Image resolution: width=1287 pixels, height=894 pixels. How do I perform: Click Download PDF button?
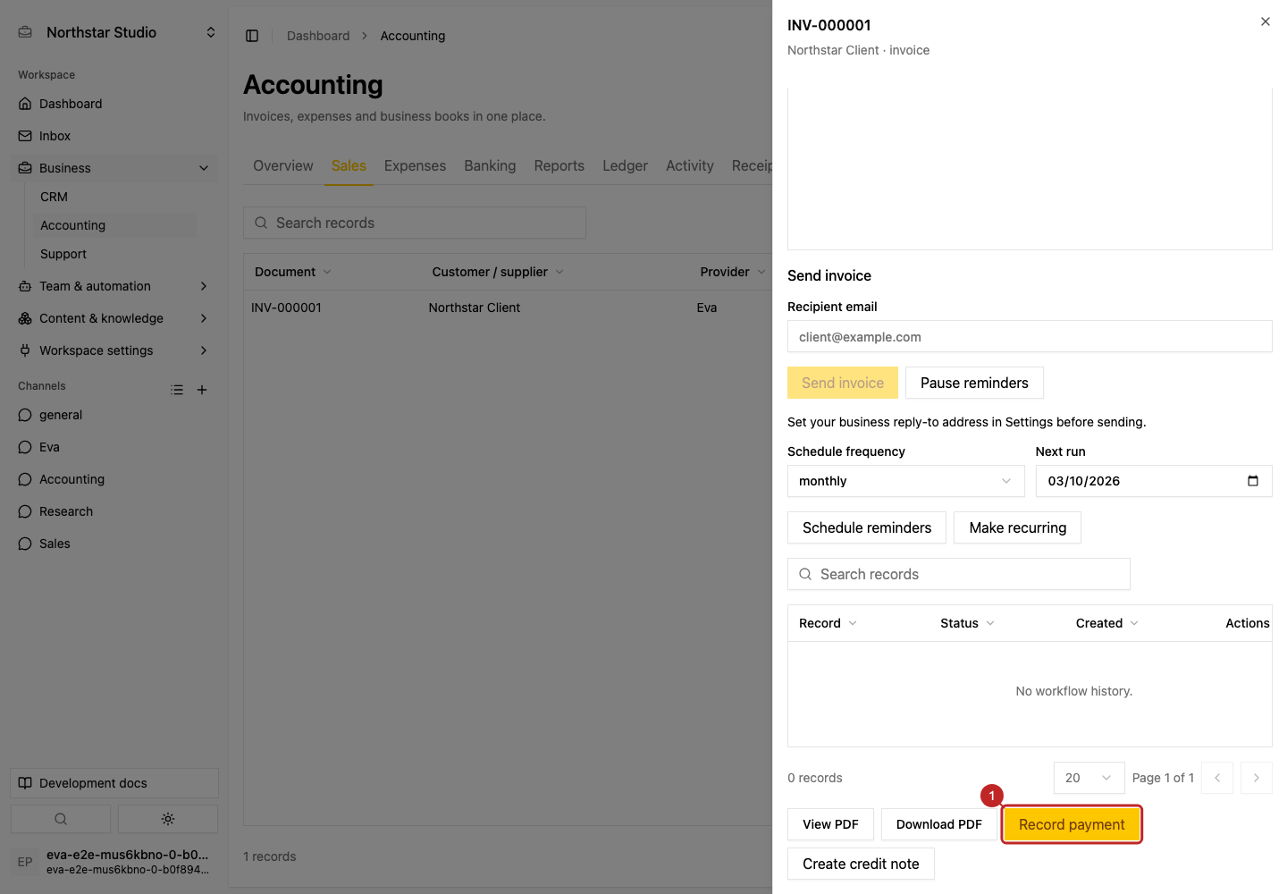tap(938, 824)
